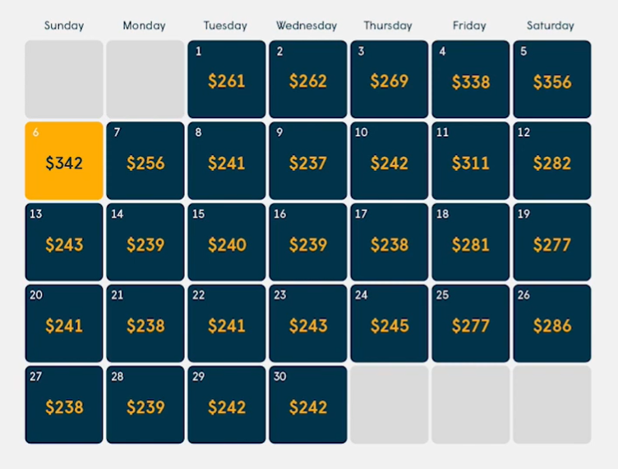The width and height of the screenshot is (618, 469).
Task: Select date 17 for $238
Action: pos(390,242)
